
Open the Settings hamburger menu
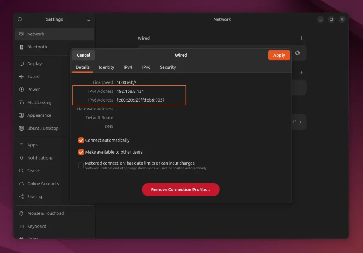click(89, 19)
